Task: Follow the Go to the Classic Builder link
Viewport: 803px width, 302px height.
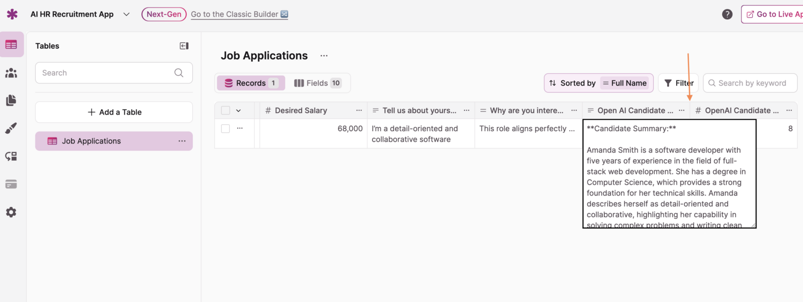Action: pyautogui.click(x=239, y=14)
